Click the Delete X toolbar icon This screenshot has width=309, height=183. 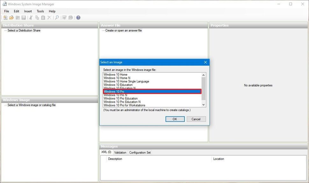point(49,18)
